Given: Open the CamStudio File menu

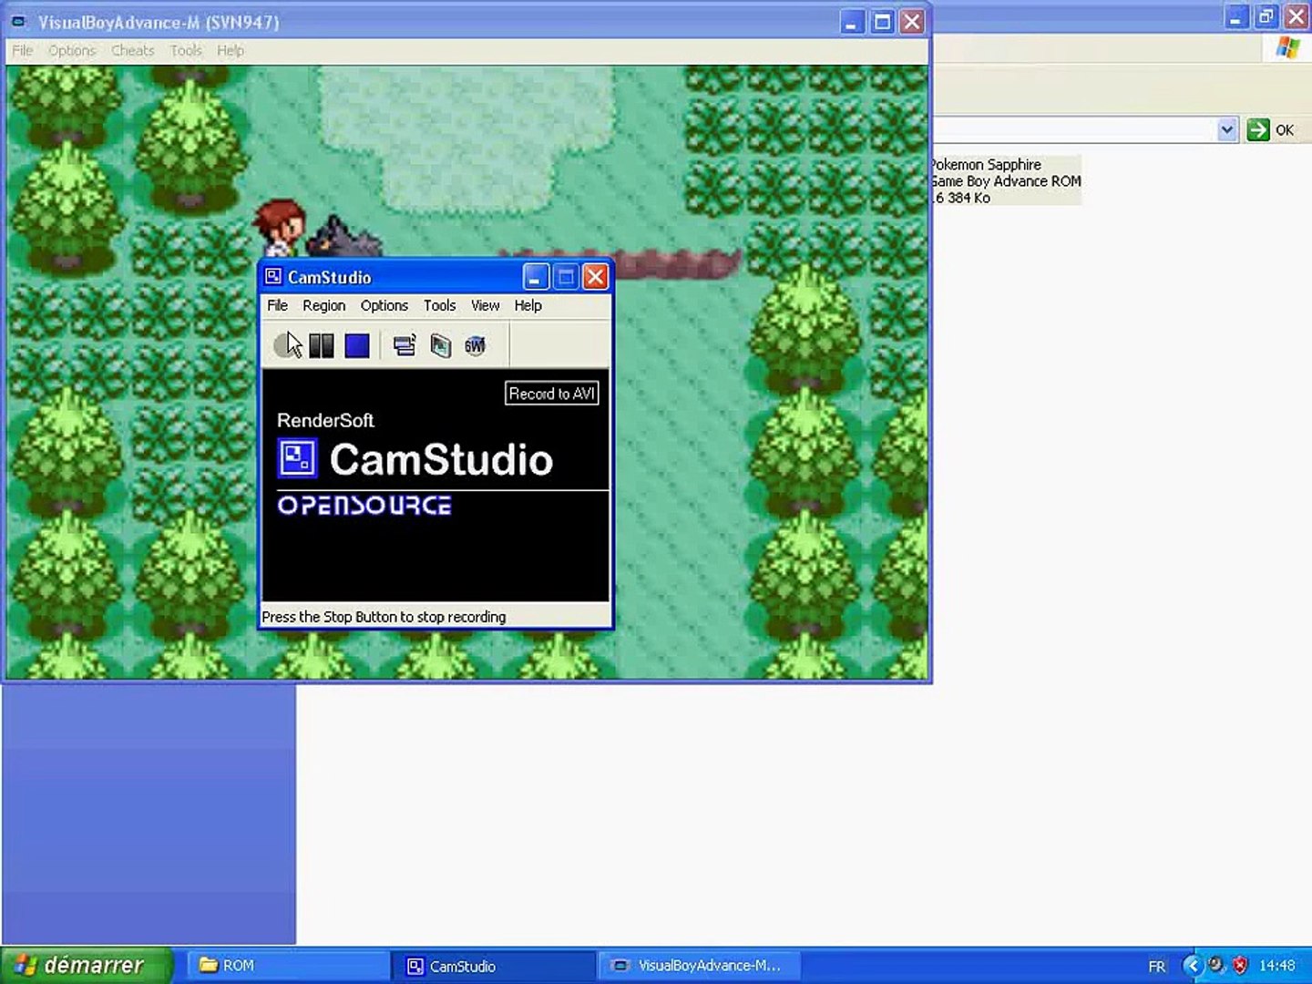Looking at the screenshot, I should (277, 305).
